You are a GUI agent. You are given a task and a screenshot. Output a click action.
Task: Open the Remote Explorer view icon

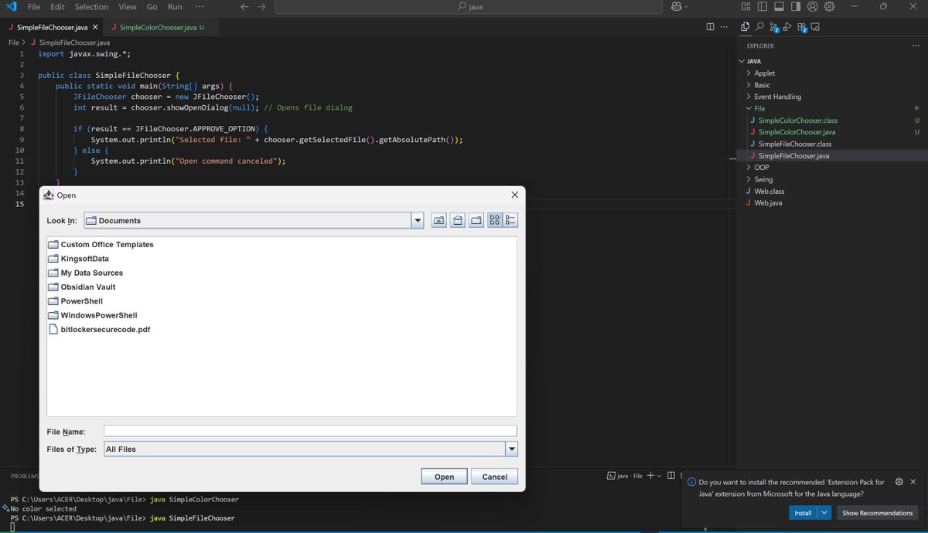click(x=816, y=26)
